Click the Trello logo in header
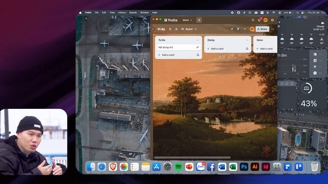328x184 pixels. click(171, 20)
